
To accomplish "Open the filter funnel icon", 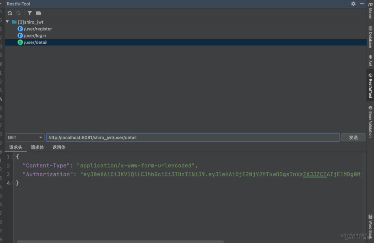I will [30, 13].
